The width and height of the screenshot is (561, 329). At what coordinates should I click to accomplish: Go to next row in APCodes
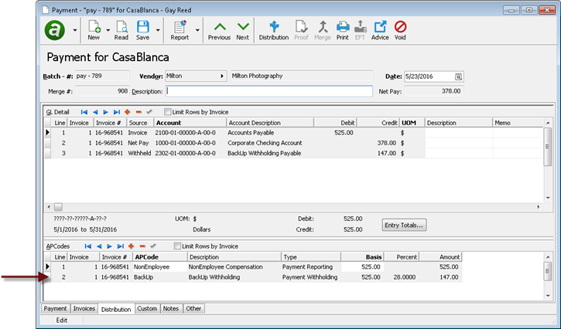pyautogui.click(x=109, y=246)
